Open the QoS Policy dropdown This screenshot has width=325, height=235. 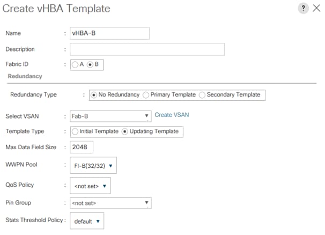click(90, 186)
